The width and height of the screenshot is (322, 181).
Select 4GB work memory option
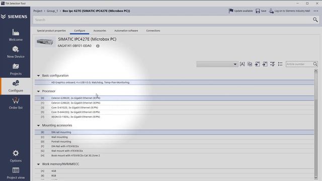point(174,171)
